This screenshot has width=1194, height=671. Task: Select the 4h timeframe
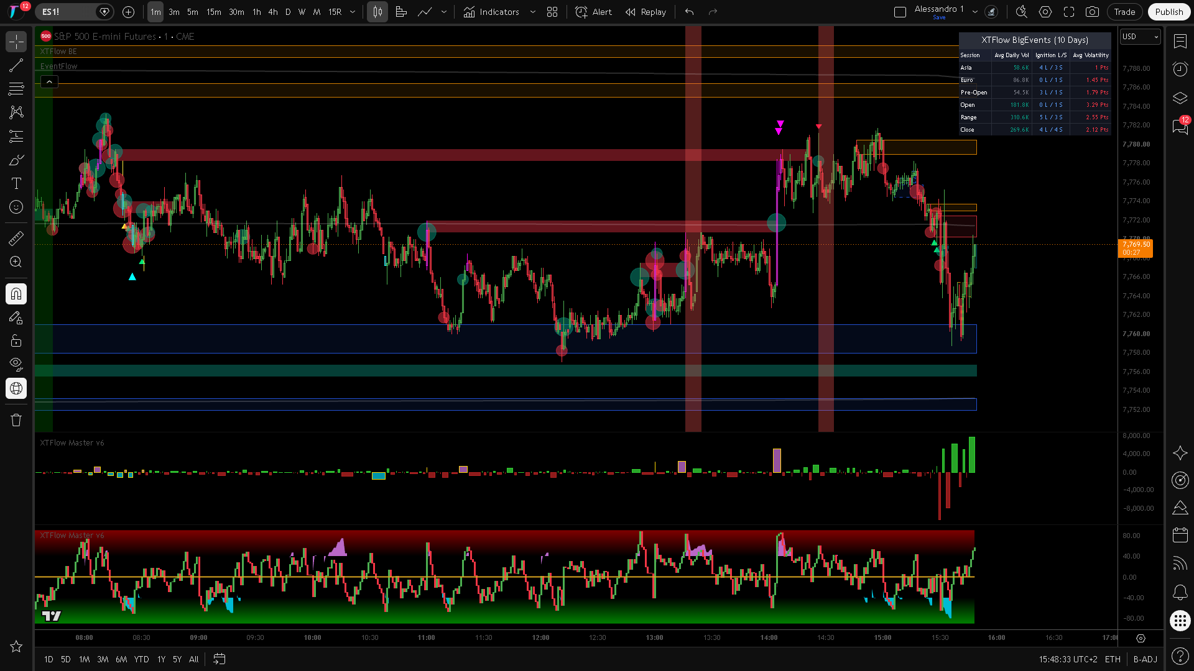(273, 12)
